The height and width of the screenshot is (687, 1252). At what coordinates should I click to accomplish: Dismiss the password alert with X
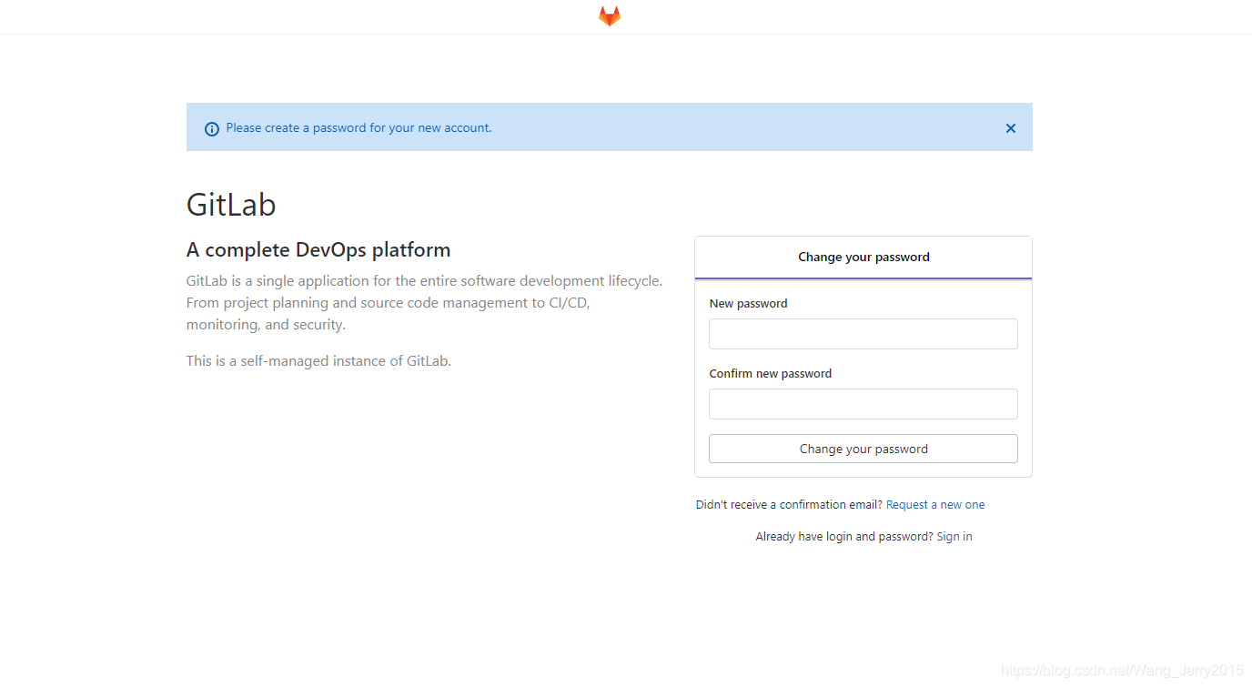click(1010, 128)
